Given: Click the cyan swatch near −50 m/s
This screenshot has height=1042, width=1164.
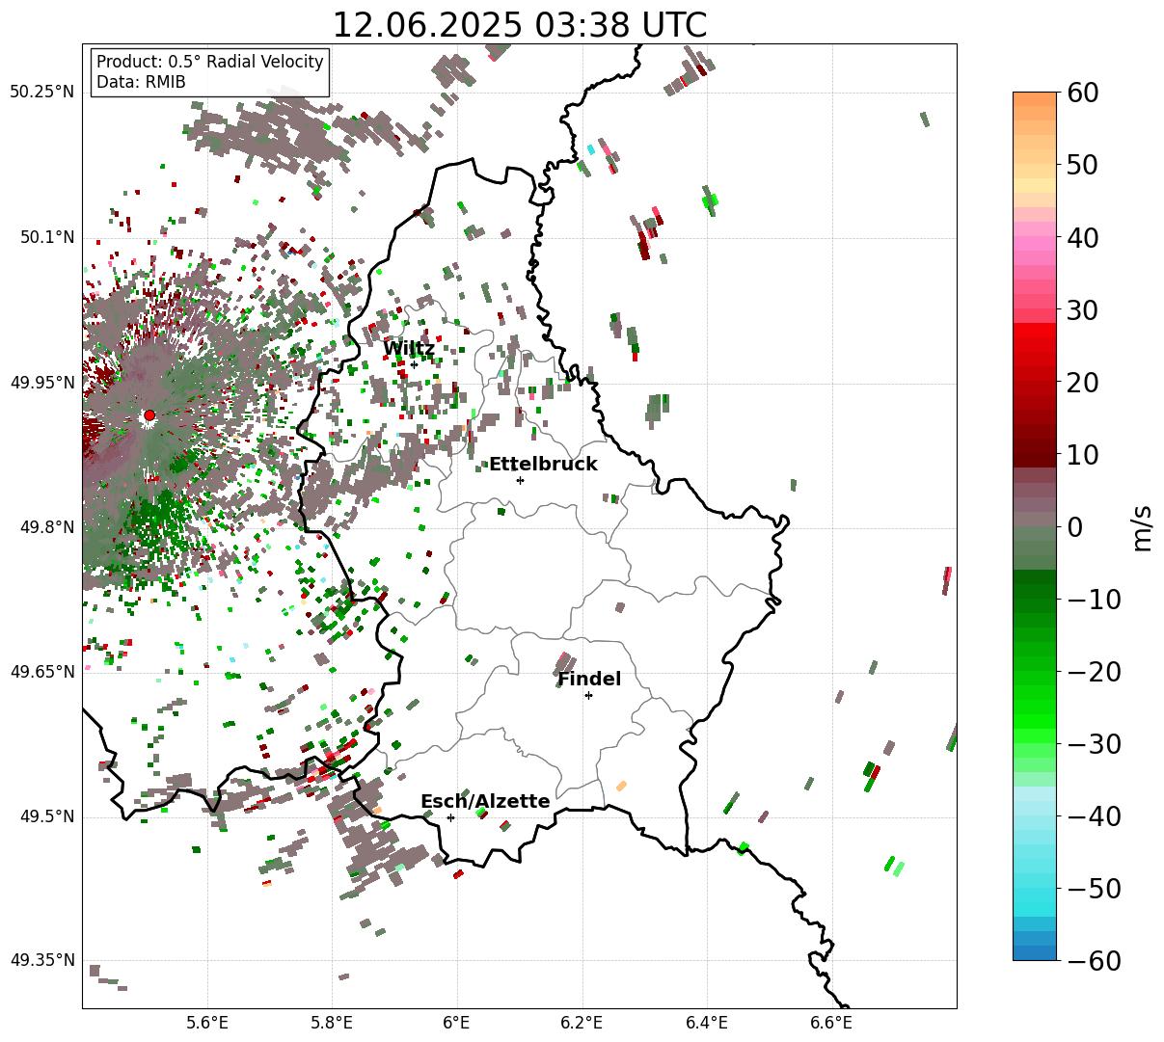Looking at the screenshot, I should point(1035,895).
